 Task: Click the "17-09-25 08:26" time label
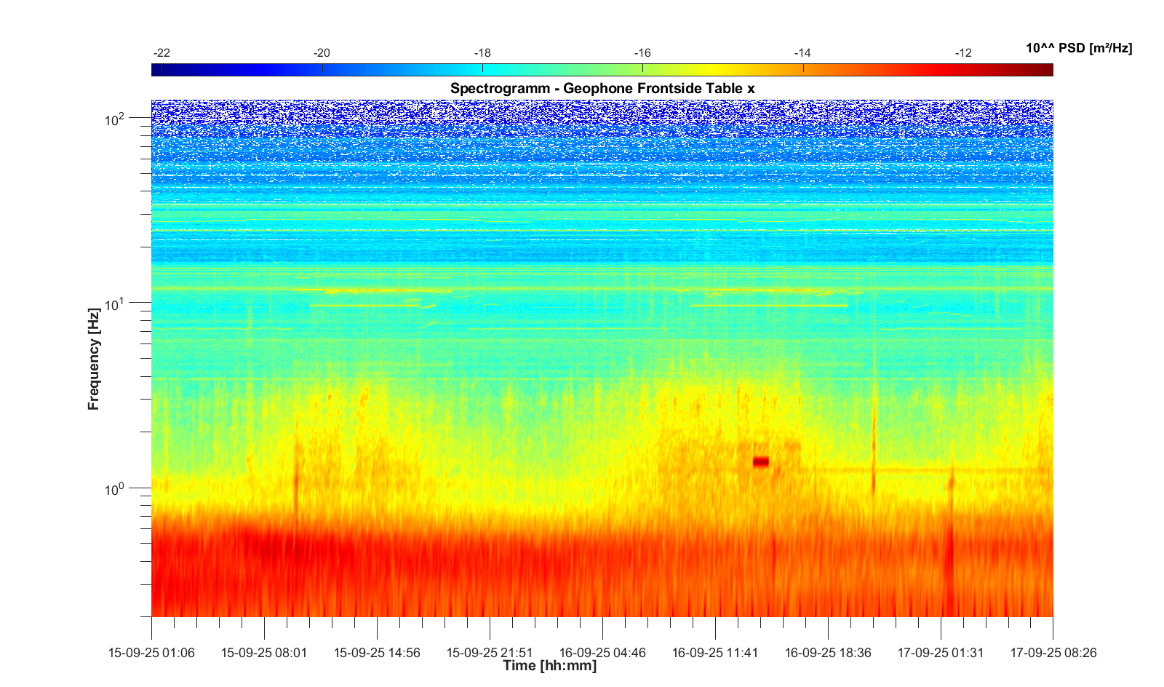pos(1053,653)
